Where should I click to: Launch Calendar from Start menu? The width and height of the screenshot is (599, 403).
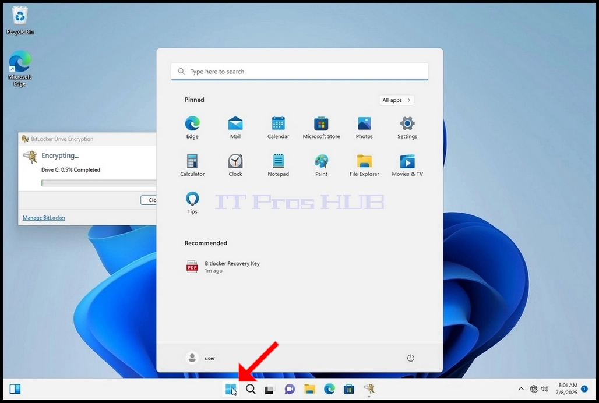click(x=278, y=128)
